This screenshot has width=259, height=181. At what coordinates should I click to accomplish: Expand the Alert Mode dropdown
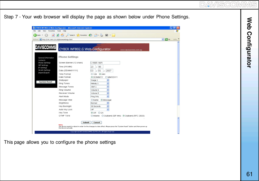(x=108, y=96)
